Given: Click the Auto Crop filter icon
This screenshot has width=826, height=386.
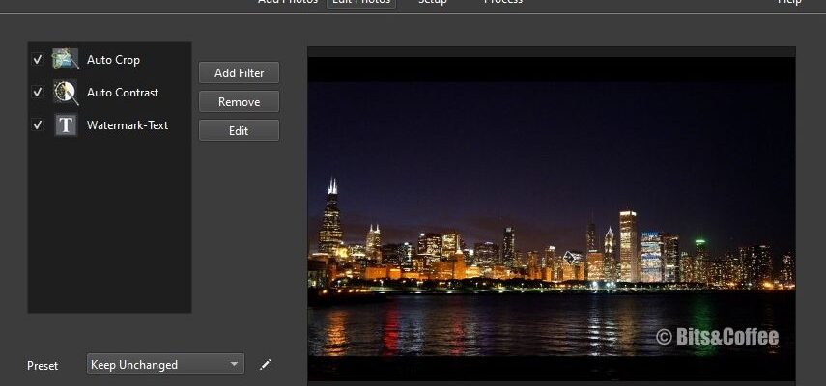Looking at the screenshot, I should [x=66, y=59].
